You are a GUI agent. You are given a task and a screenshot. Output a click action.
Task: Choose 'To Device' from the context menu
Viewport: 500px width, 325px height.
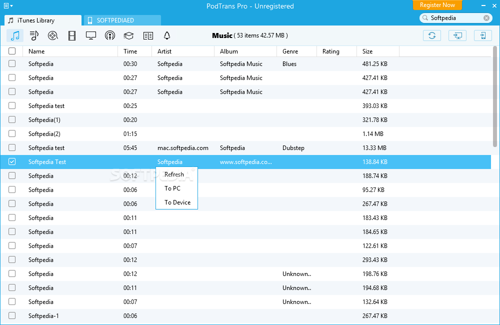click(x=177, y=202)
